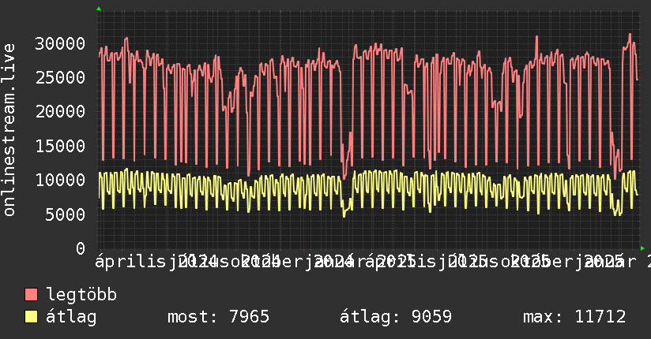Click the green arrow at x-axis end
Screen dimensions: 651x339
(x=642, y=248)
